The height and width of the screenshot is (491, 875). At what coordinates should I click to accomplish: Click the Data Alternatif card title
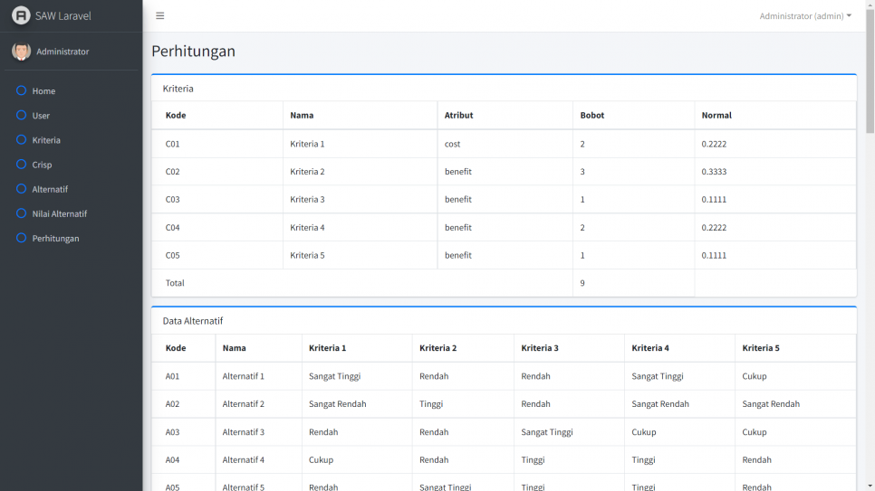point(193,320)
